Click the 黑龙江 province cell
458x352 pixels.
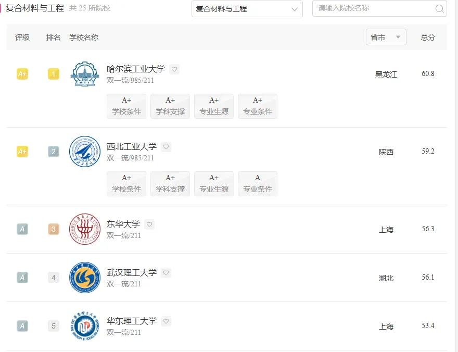point(386,74)
